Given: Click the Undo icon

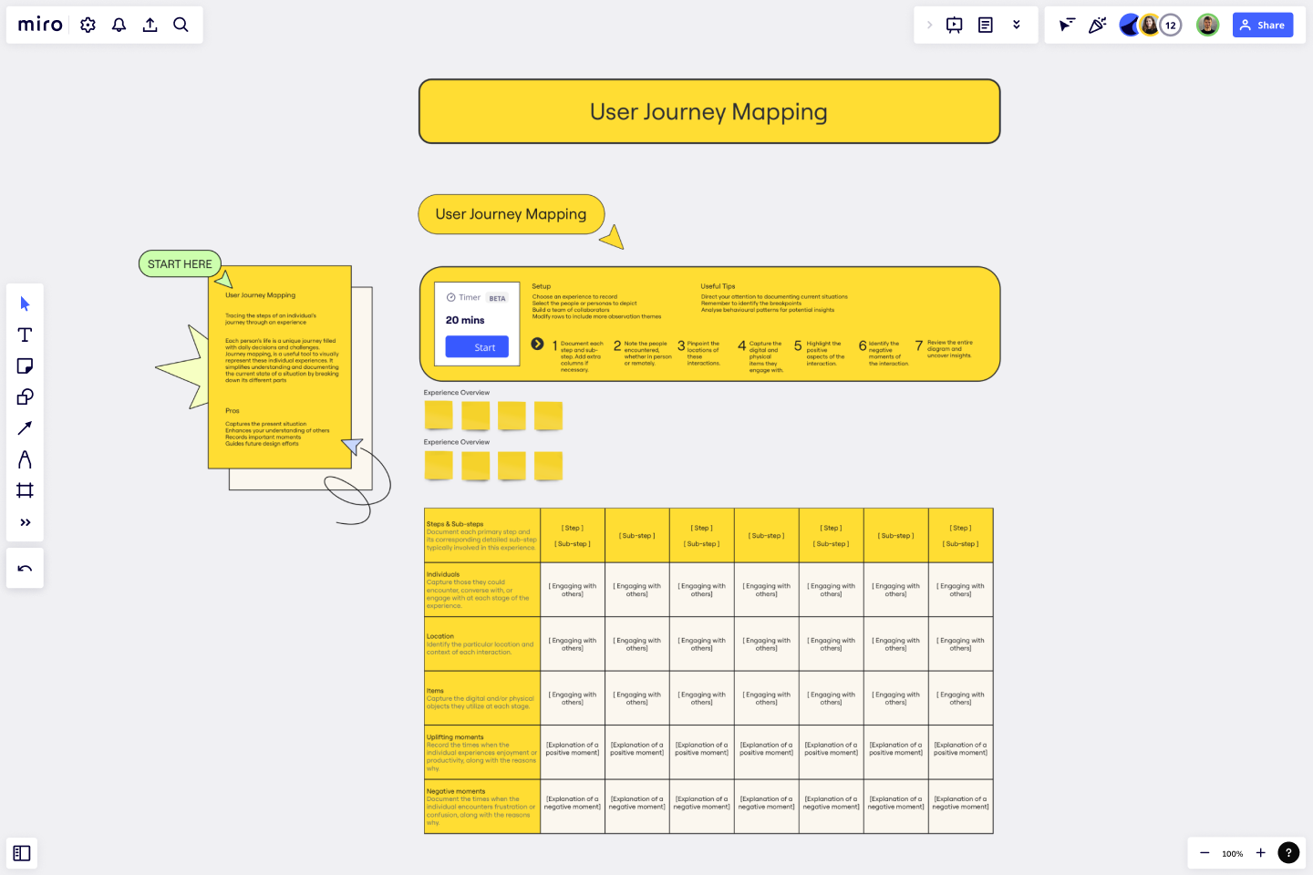Looking at the screenshot, I should click(25, 568).
